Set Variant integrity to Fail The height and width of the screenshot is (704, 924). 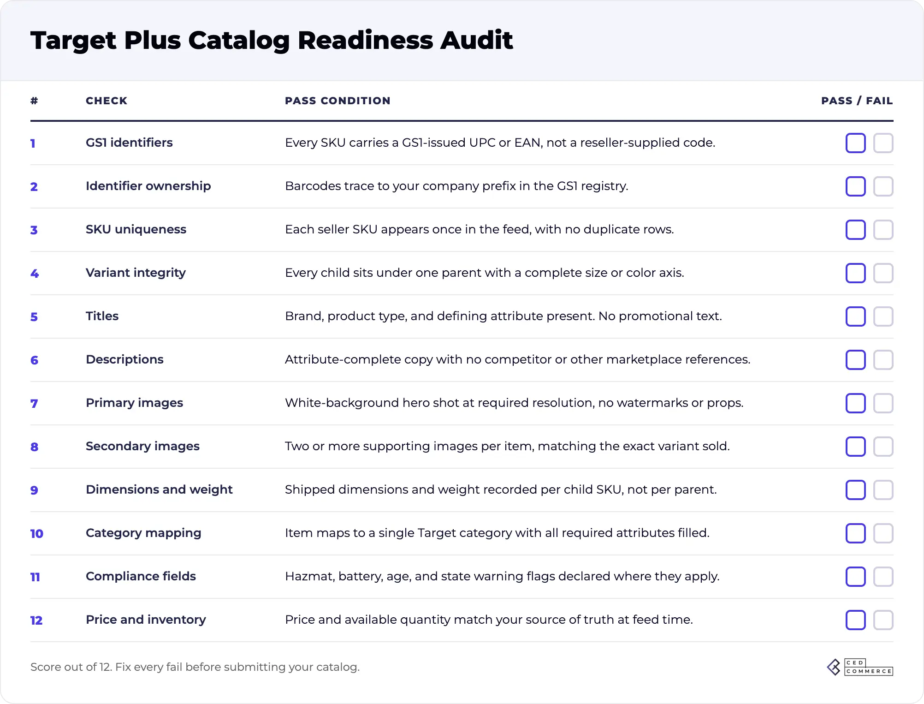(x=883, y=273)
